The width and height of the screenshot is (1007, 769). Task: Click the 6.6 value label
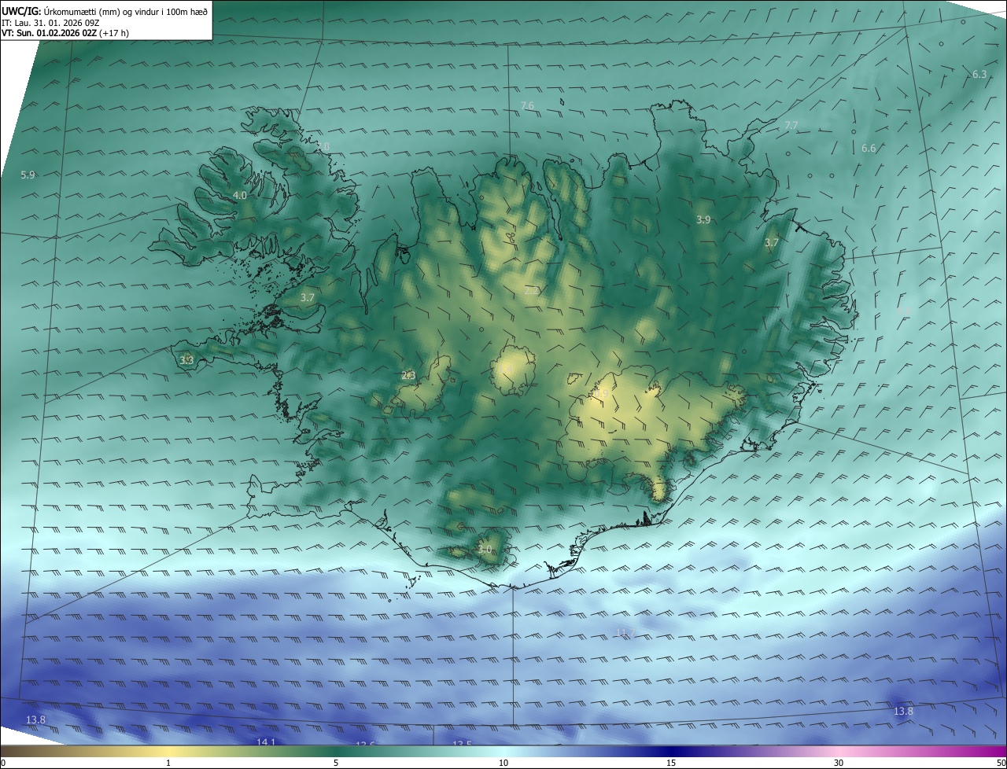click(869, 148)
